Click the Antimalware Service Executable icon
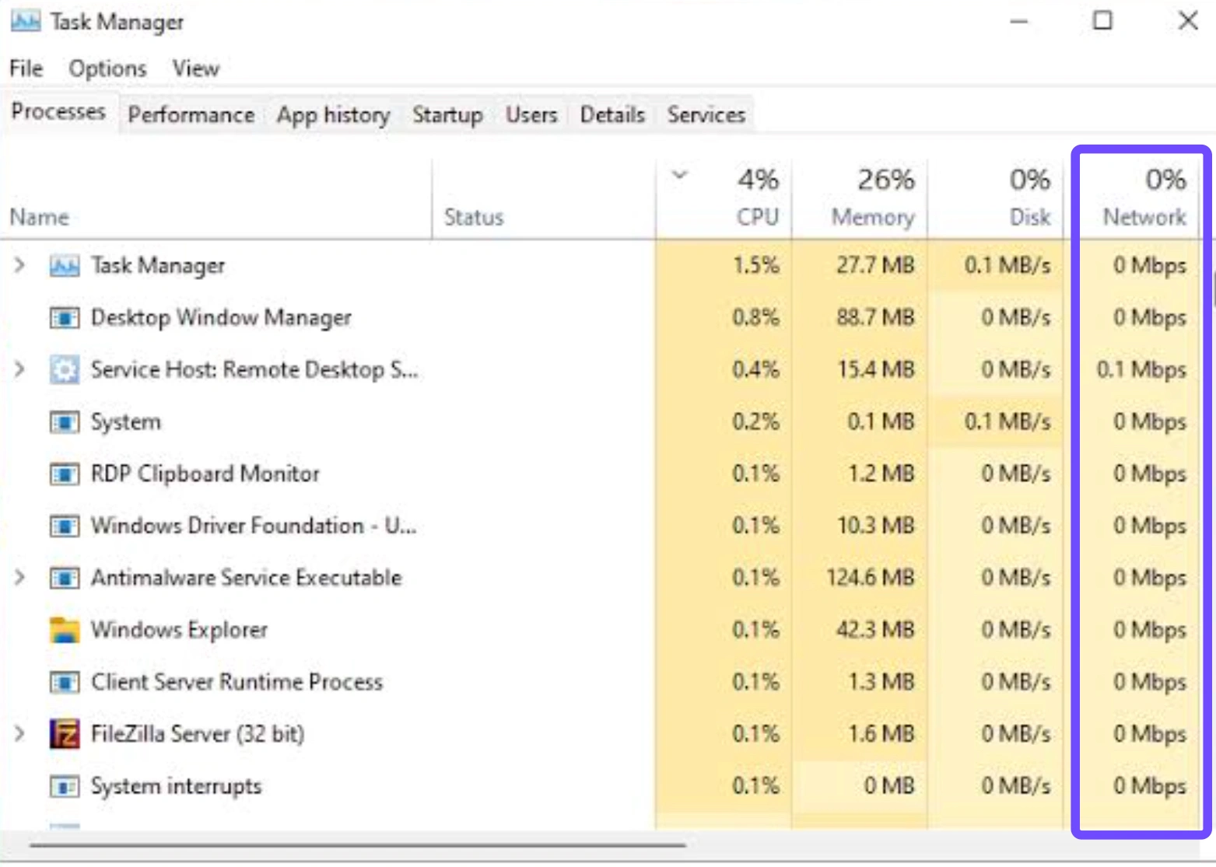Screen dimensions: 1216x867 [x=64, y=579]
